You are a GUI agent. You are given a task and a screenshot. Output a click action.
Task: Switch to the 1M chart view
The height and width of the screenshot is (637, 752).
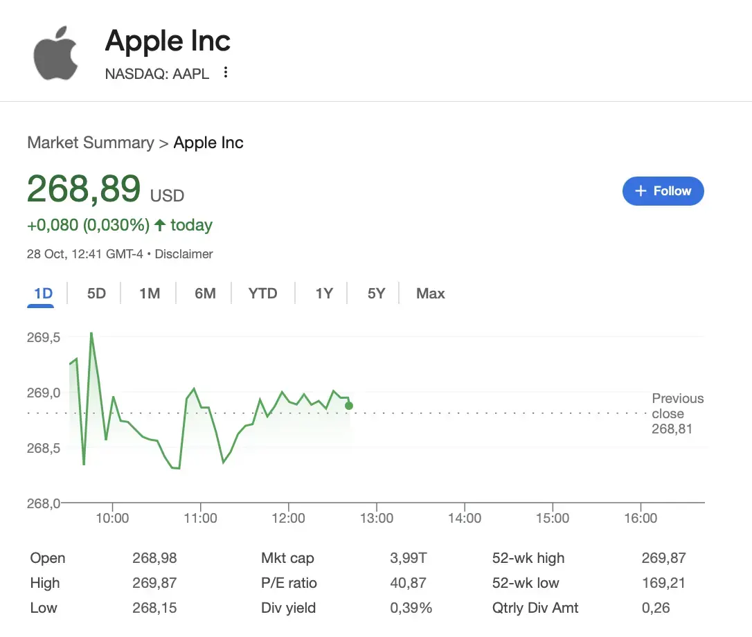pos(150,294)
